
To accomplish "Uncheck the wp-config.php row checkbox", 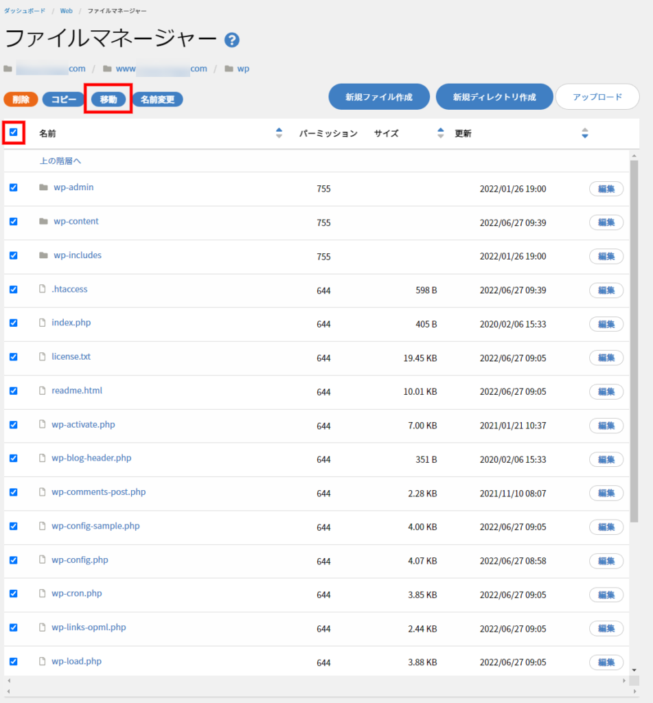I will click(x=14, y=560).
